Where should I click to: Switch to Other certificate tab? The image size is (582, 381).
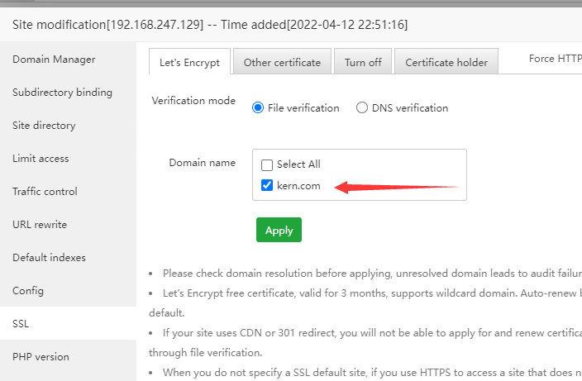pos(282,62)
